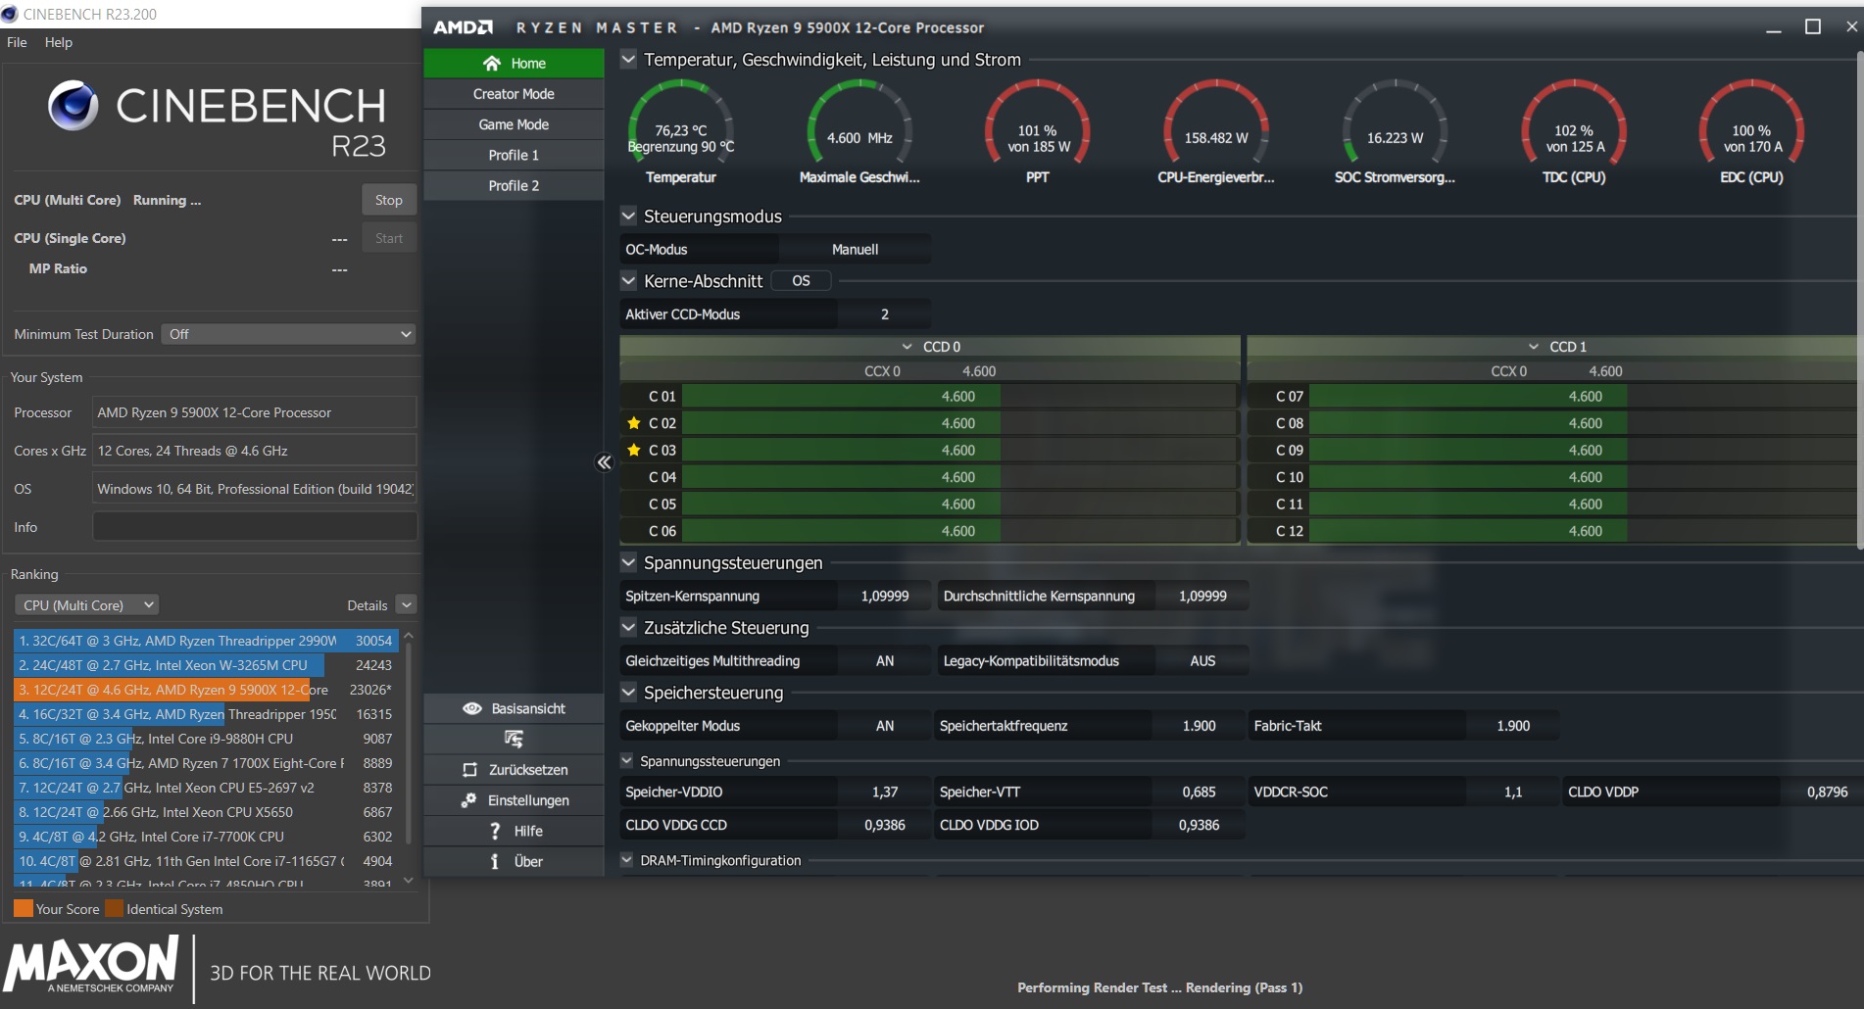
Task: Click star icon on core C 02
Action: coord(634,423)
